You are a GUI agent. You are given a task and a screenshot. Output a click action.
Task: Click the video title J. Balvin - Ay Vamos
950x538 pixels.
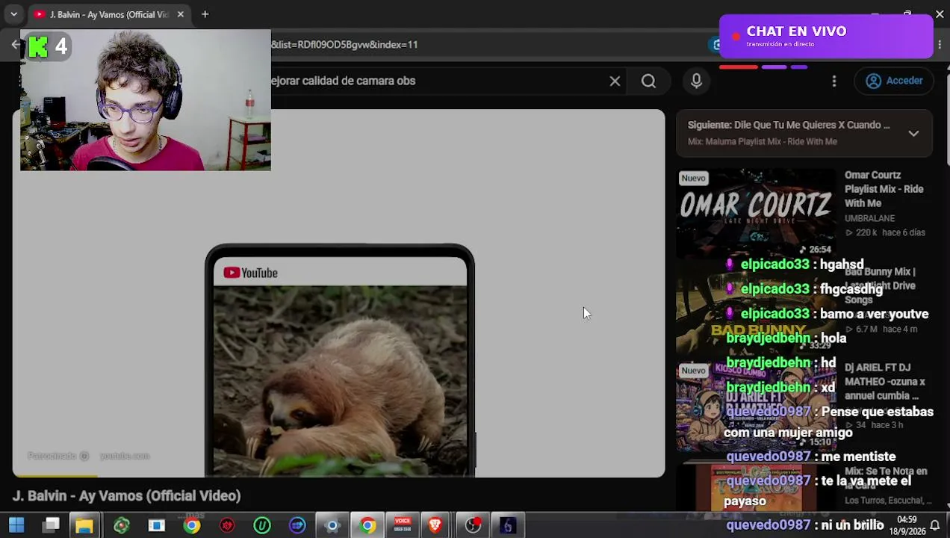tap(126, 496)
